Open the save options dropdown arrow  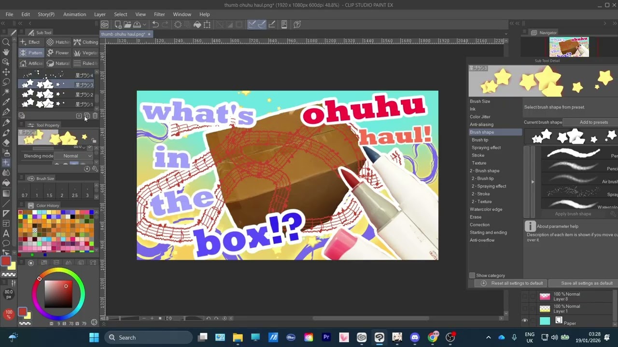(144, 25)
